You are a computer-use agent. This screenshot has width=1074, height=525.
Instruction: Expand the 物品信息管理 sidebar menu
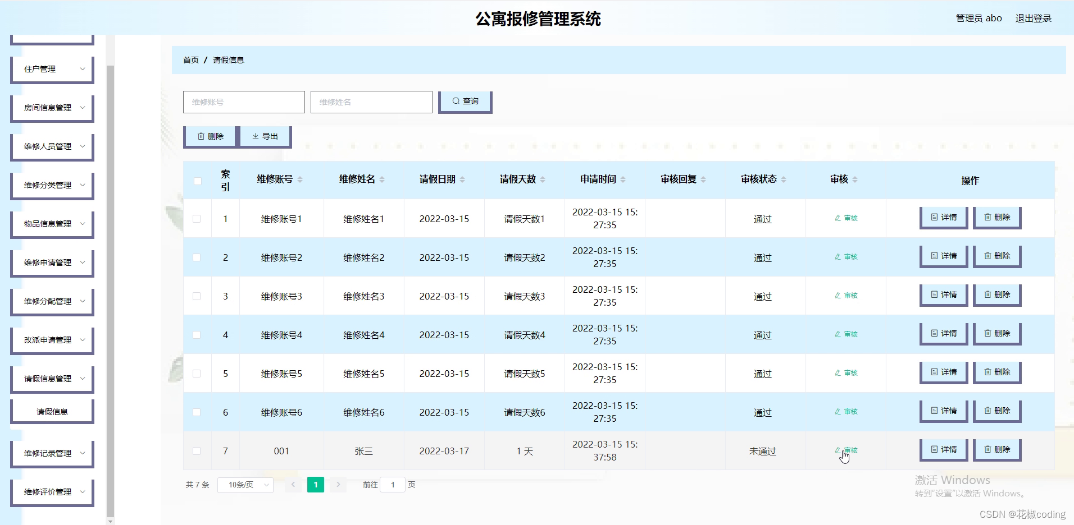coord(52,224)
